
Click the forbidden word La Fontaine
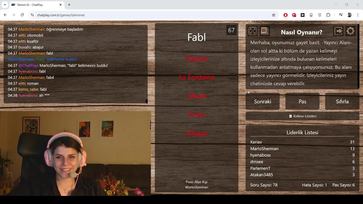(x=197, y=77)
